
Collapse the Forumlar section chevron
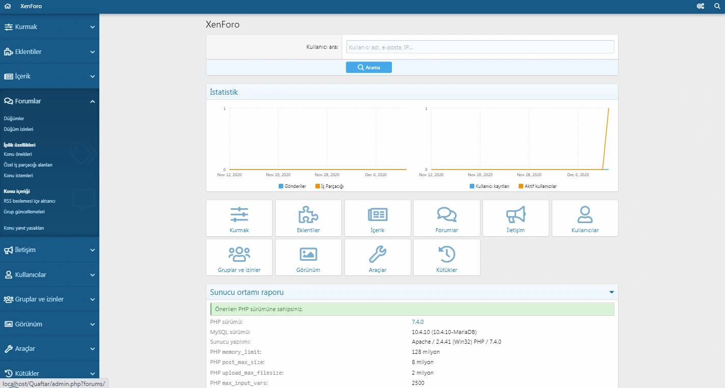click(92, 101)
